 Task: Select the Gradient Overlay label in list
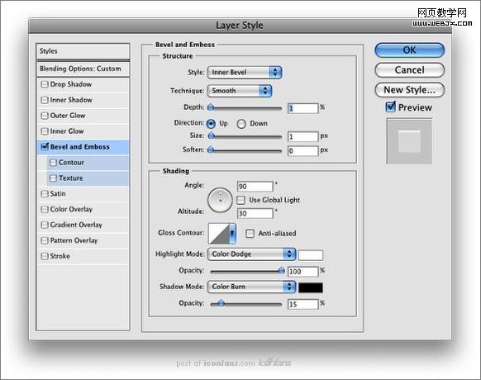pos(76,225)
